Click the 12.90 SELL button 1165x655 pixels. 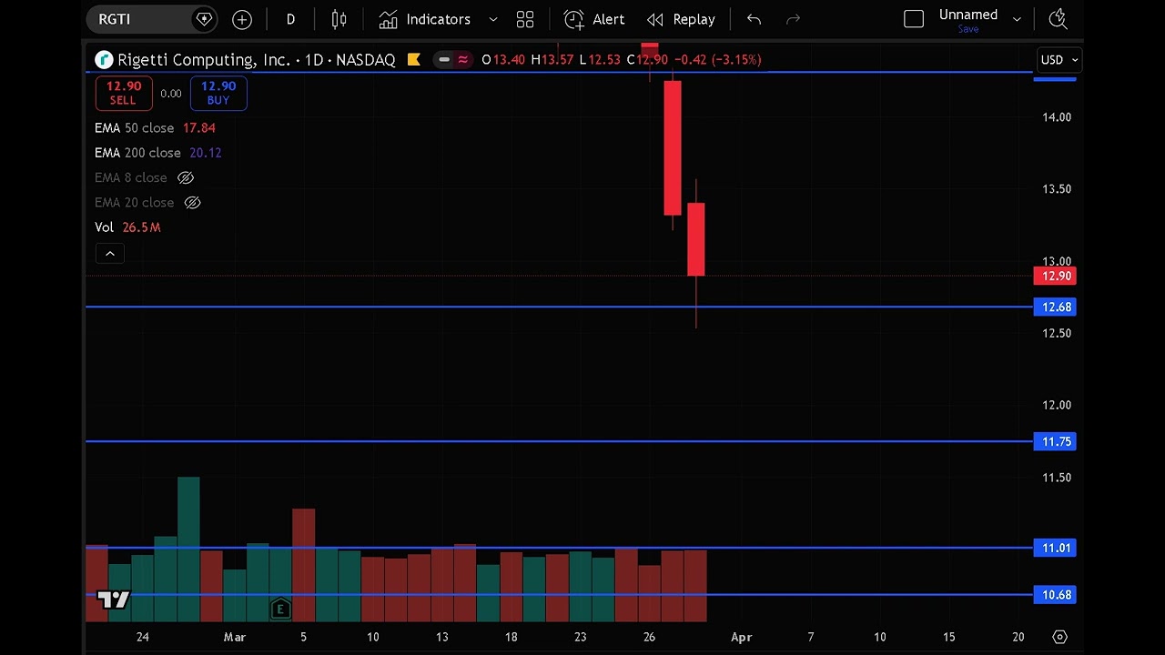[123, 93]
